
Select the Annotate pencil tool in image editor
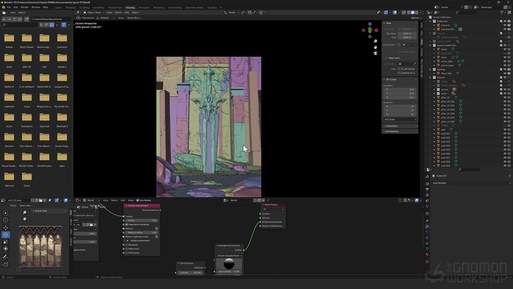tap(6, 257)
